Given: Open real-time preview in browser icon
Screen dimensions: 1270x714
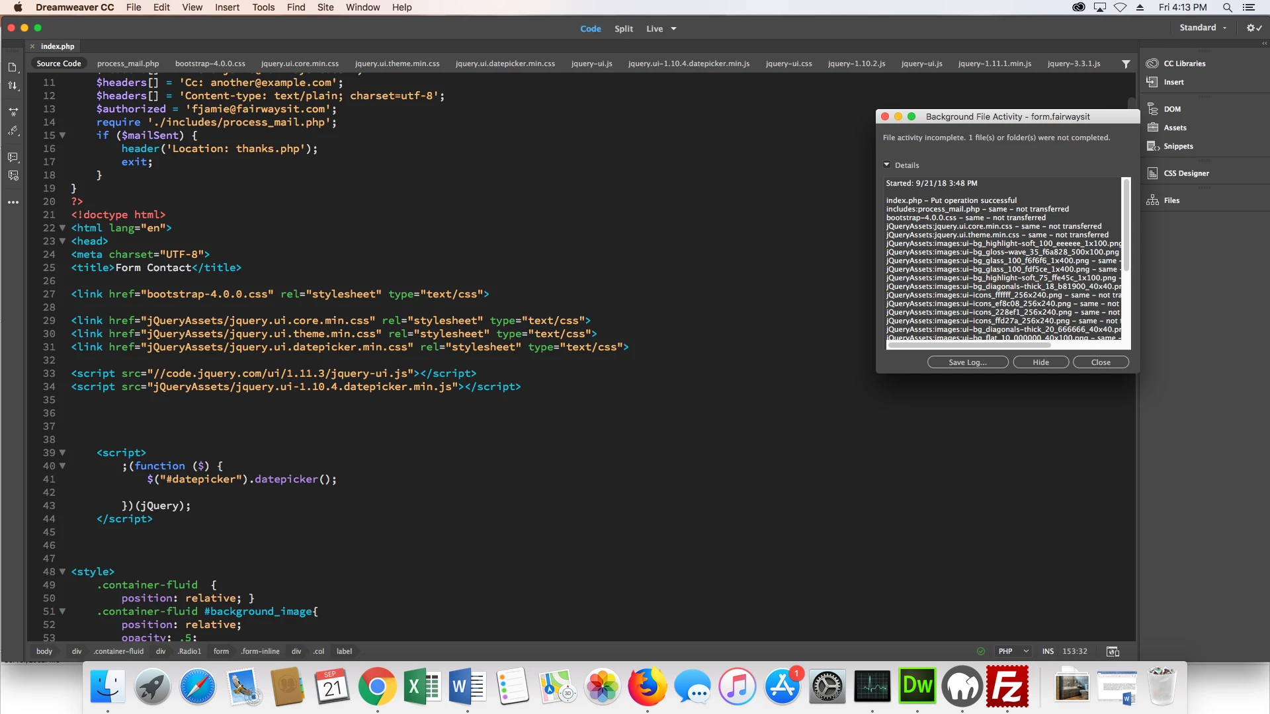Looking at the screenshot, I should click(1113, 652).
